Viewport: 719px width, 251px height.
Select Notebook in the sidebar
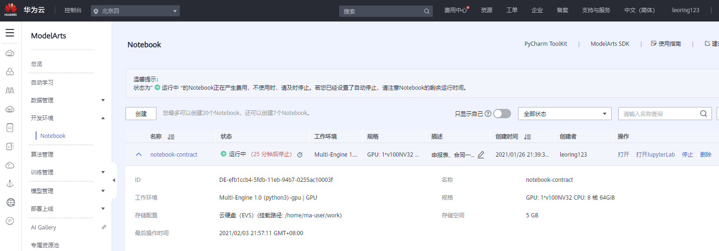pyautogui.click(x=53, y=136)
